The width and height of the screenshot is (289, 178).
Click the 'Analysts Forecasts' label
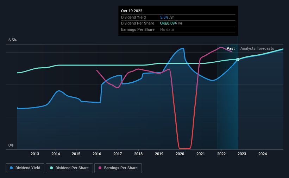257,48
